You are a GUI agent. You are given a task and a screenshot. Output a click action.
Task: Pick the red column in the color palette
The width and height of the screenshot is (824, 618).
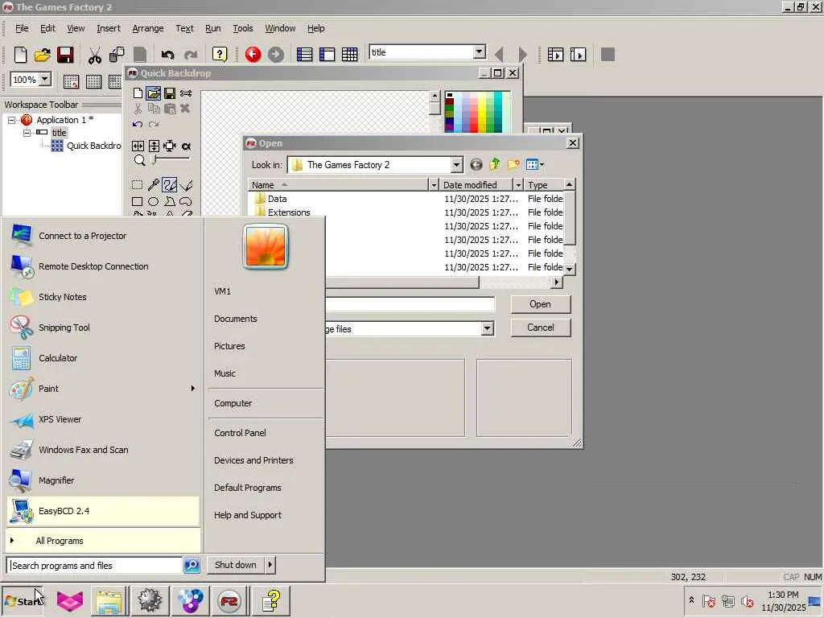(x=473, y=112)
